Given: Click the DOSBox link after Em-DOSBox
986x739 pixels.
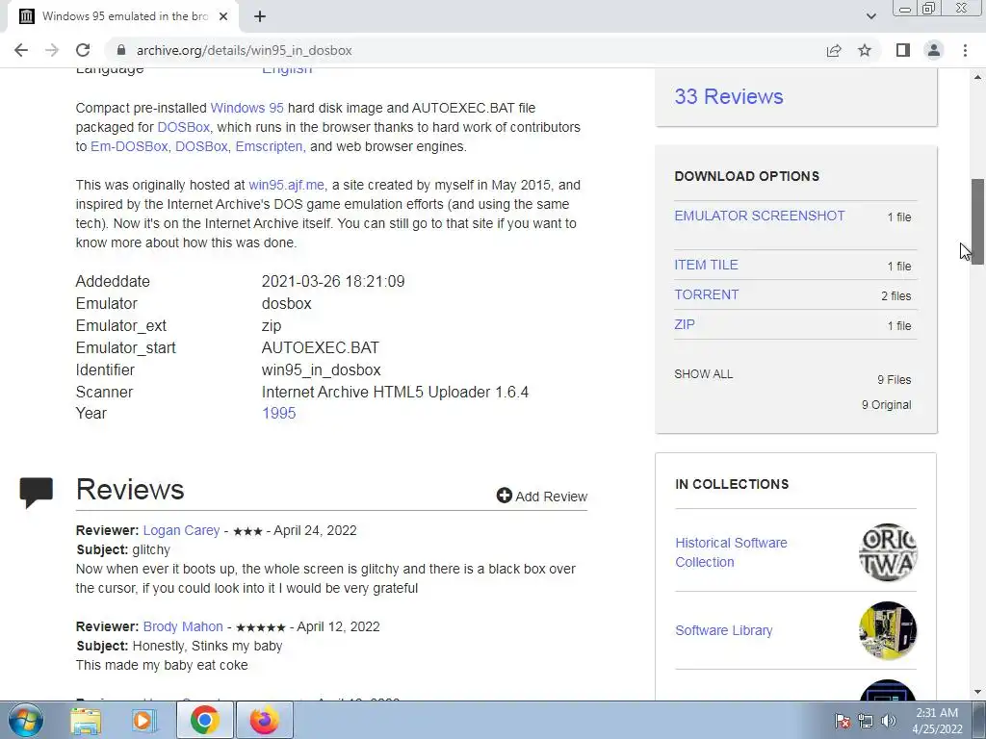Looking at the screenshot, I should (x=201, y=146).
